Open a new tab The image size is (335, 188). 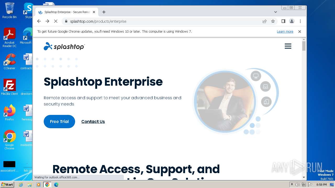coord(104,12)
